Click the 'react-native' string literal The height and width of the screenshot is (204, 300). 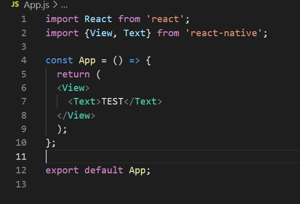[x=224, y=33]
